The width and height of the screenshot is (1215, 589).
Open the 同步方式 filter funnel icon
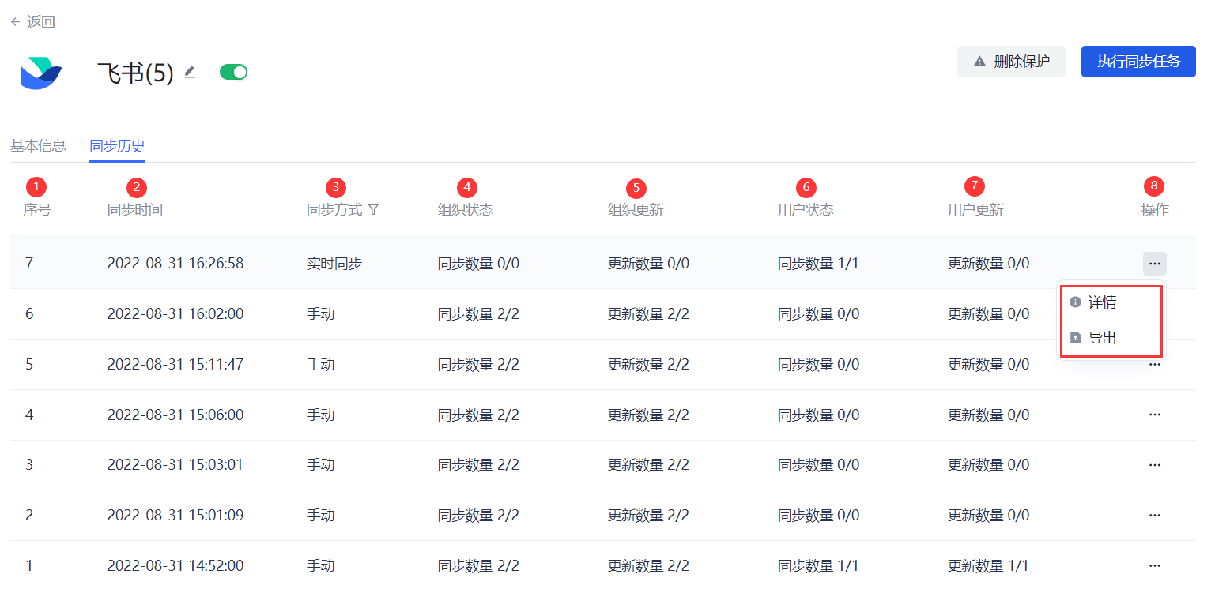(x=374, y=210)
